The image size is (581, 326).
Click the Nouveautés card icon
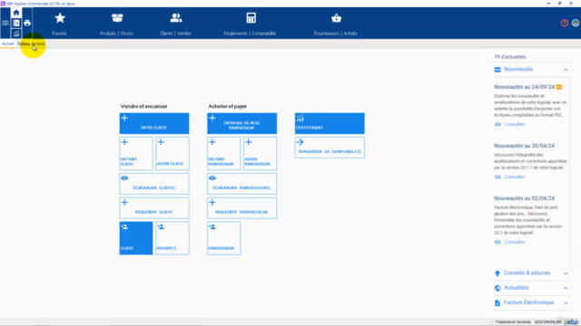pos(497,70)
